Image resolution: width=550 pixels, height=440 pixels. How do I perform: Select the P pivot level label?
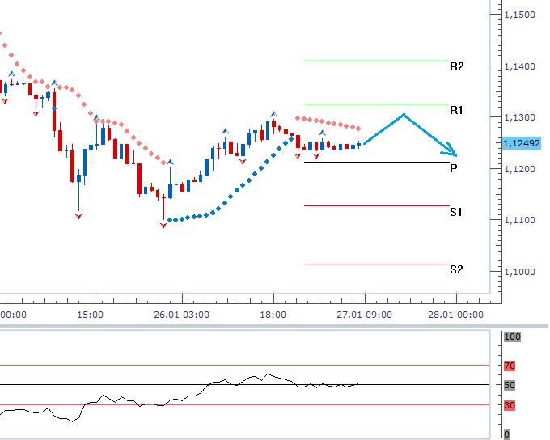[454, 168]
